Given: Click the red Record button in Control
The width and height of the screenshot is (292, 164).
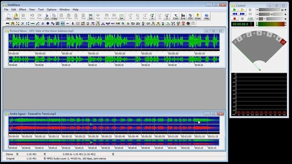Looking at the screenshot, I should 235,19.
